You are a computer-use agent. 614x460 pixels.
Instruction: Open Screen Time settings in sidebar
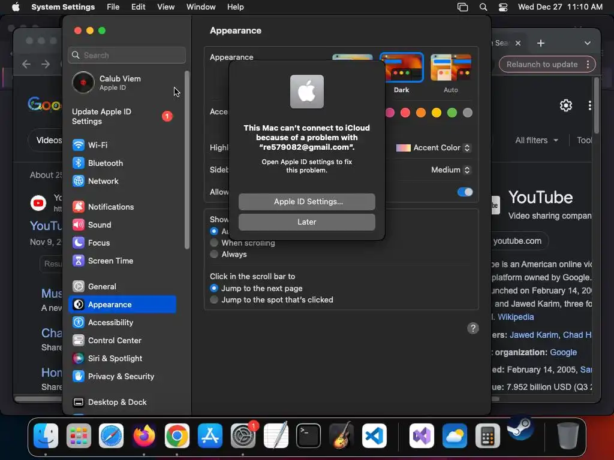point(122,261)
